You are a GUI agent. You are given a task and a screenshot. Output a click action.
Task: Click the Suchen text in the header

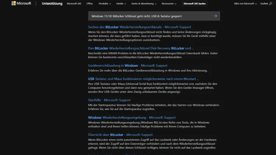click(264, 4)
